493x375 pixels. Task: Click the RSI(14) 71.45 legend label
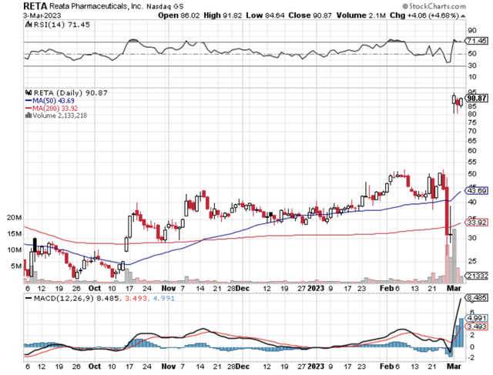pyautogui.click(x=62, y=25)
